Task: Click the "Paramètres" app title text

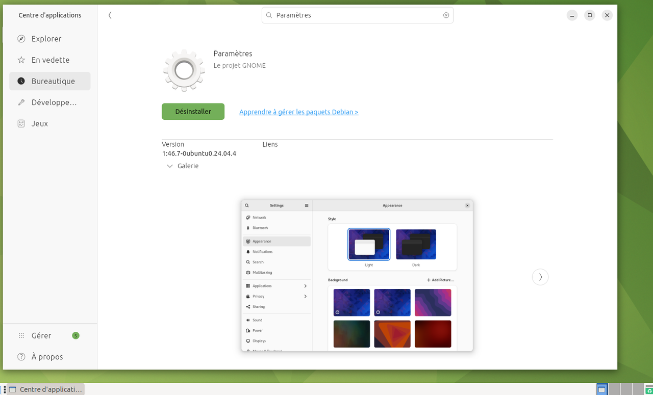Action: pos(233,54)
